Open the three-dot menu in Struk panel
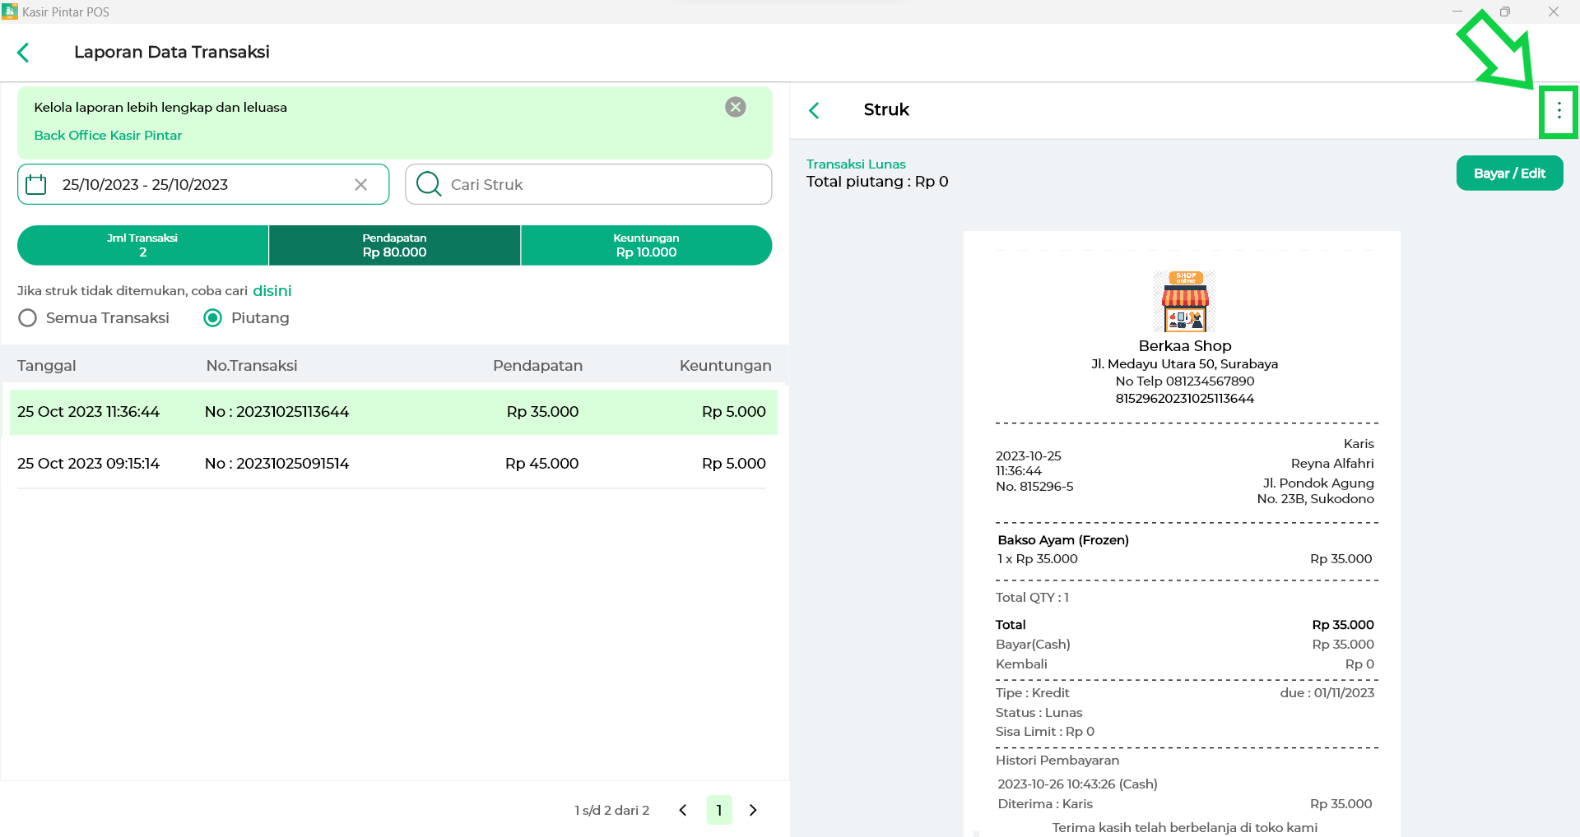Image resolution: width=1580 pixels, height=837 pixels. pos(1559,111)
